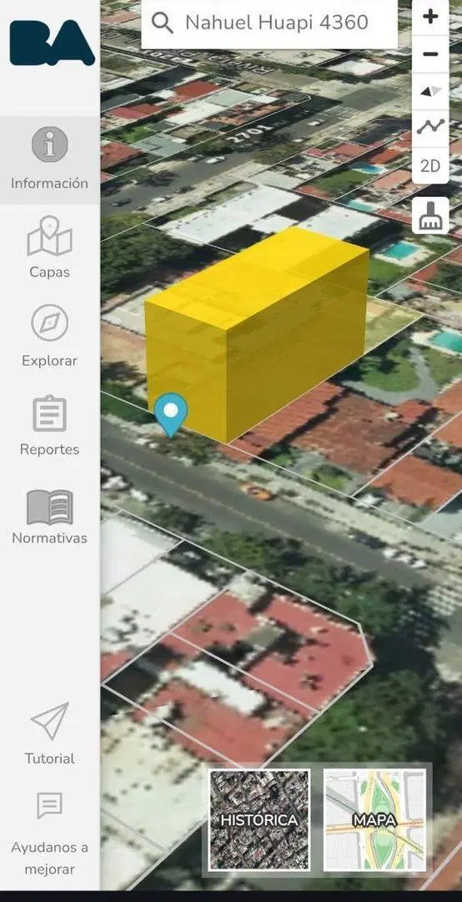
Task: Select the yellow 3D building volume
Action: tap(256, 335)
